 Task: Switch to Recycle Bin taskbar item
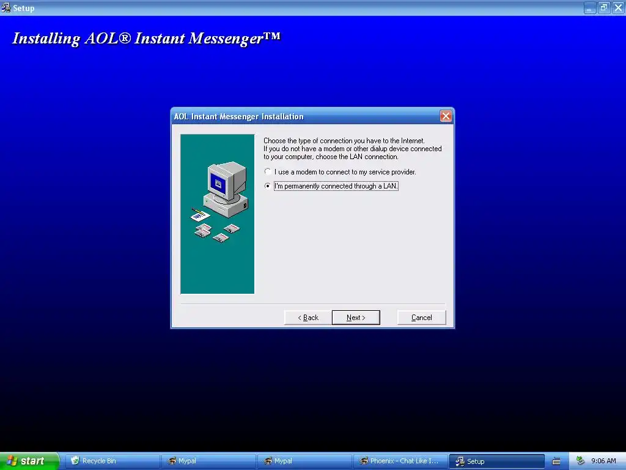(112, 461)
